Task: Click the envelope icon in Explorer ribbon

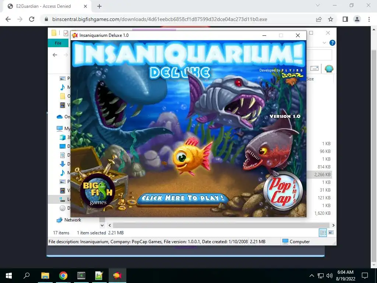Action: click(x=314, y=69)
